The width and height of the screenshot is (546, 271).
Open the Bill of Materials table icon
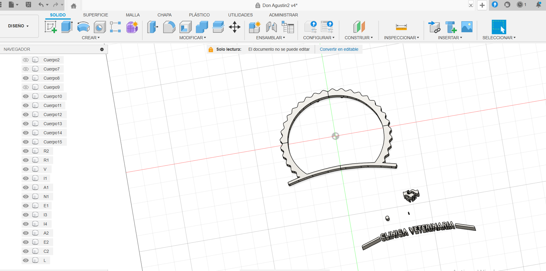pyautogui.click(x=287, y=27)
